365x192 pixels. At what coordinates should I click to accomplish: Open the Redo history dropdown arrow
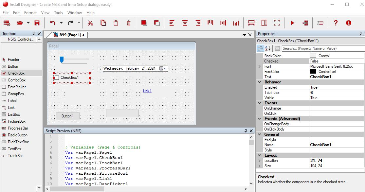[79, 23]
